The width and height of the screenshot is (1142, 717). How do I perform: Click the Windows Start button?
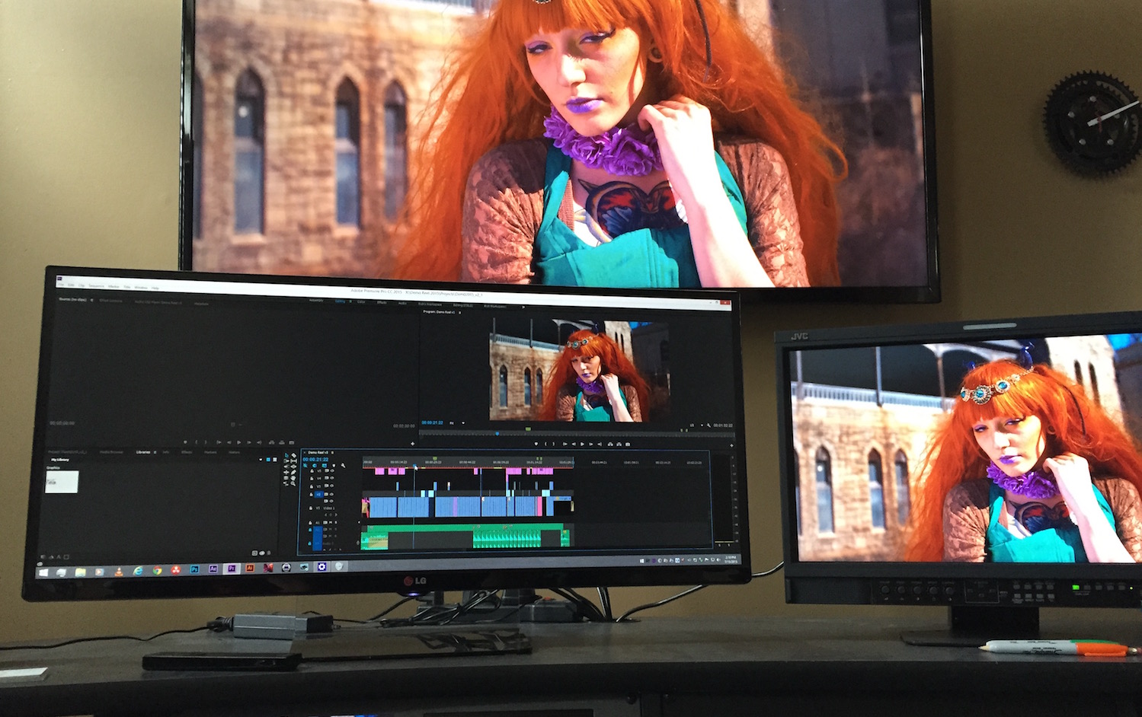[x=43, y=570]
